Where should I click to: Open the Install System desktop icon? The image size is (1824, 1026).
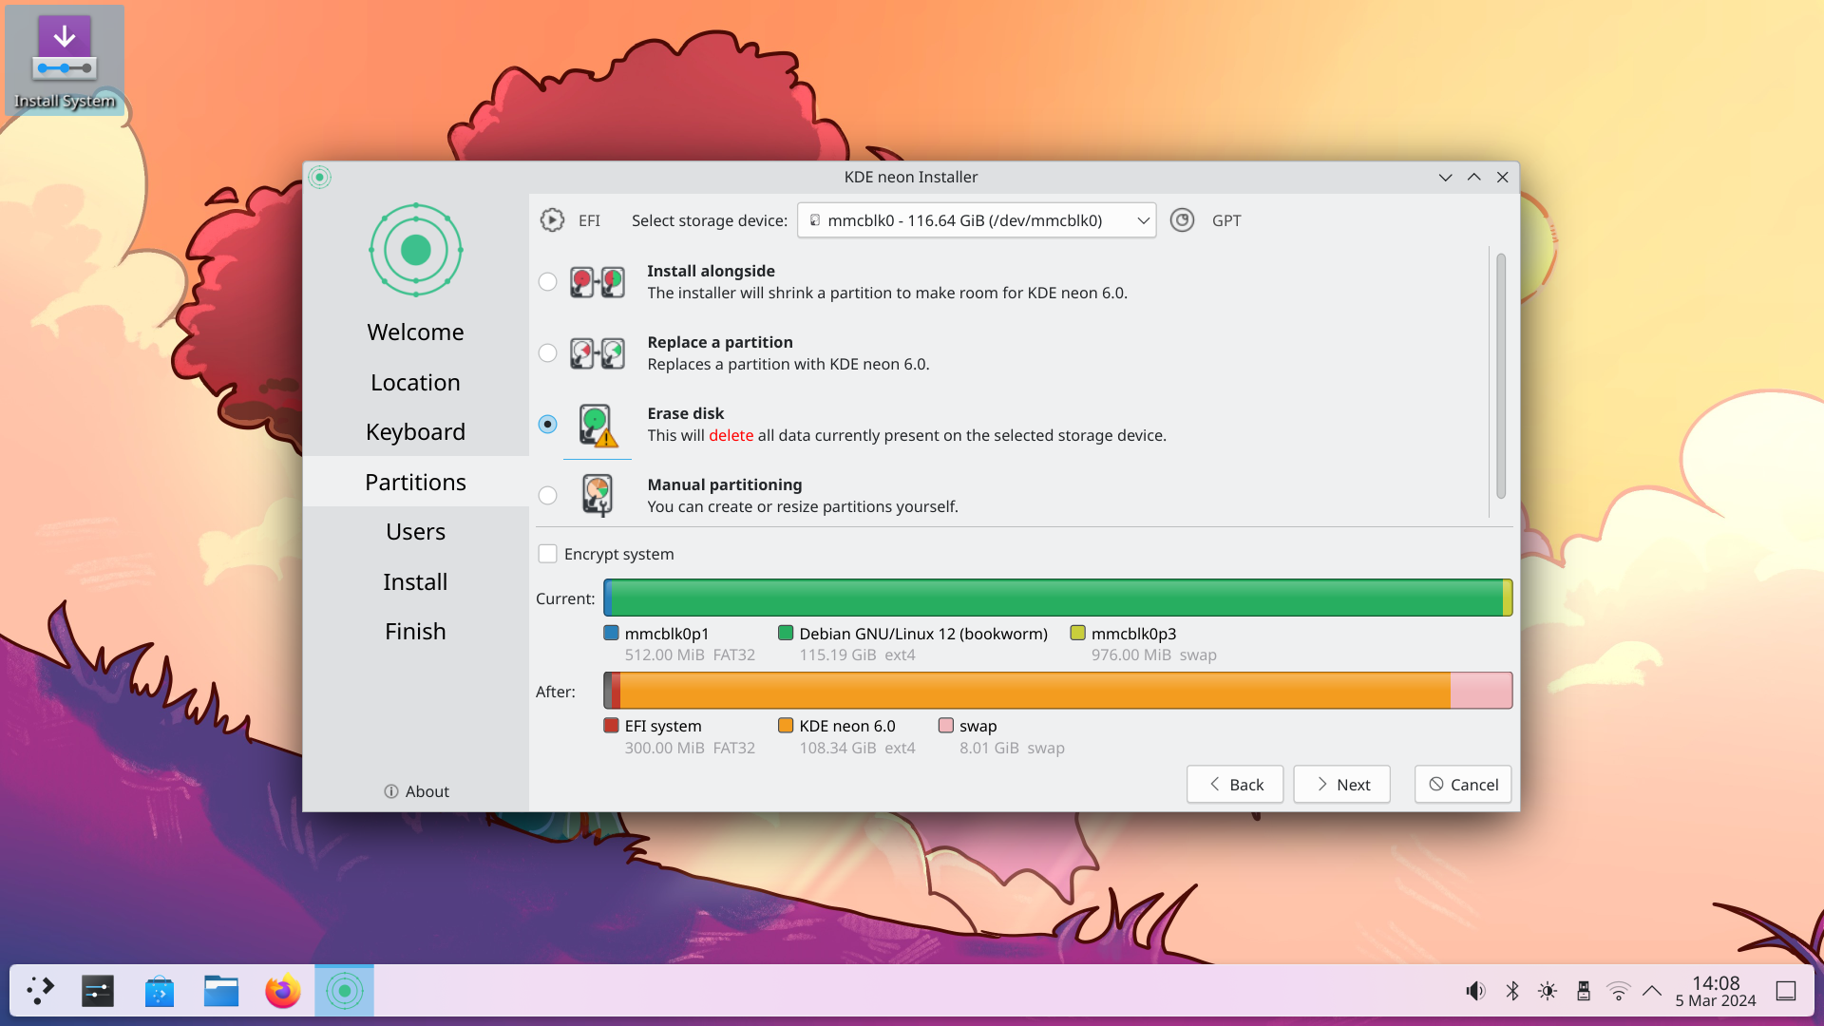tap(65, 61)
